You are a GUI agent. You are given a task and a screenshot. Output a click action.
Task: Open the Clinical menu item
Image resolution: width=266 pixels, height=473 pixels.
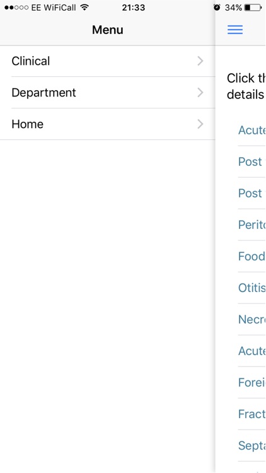point(107,61)
